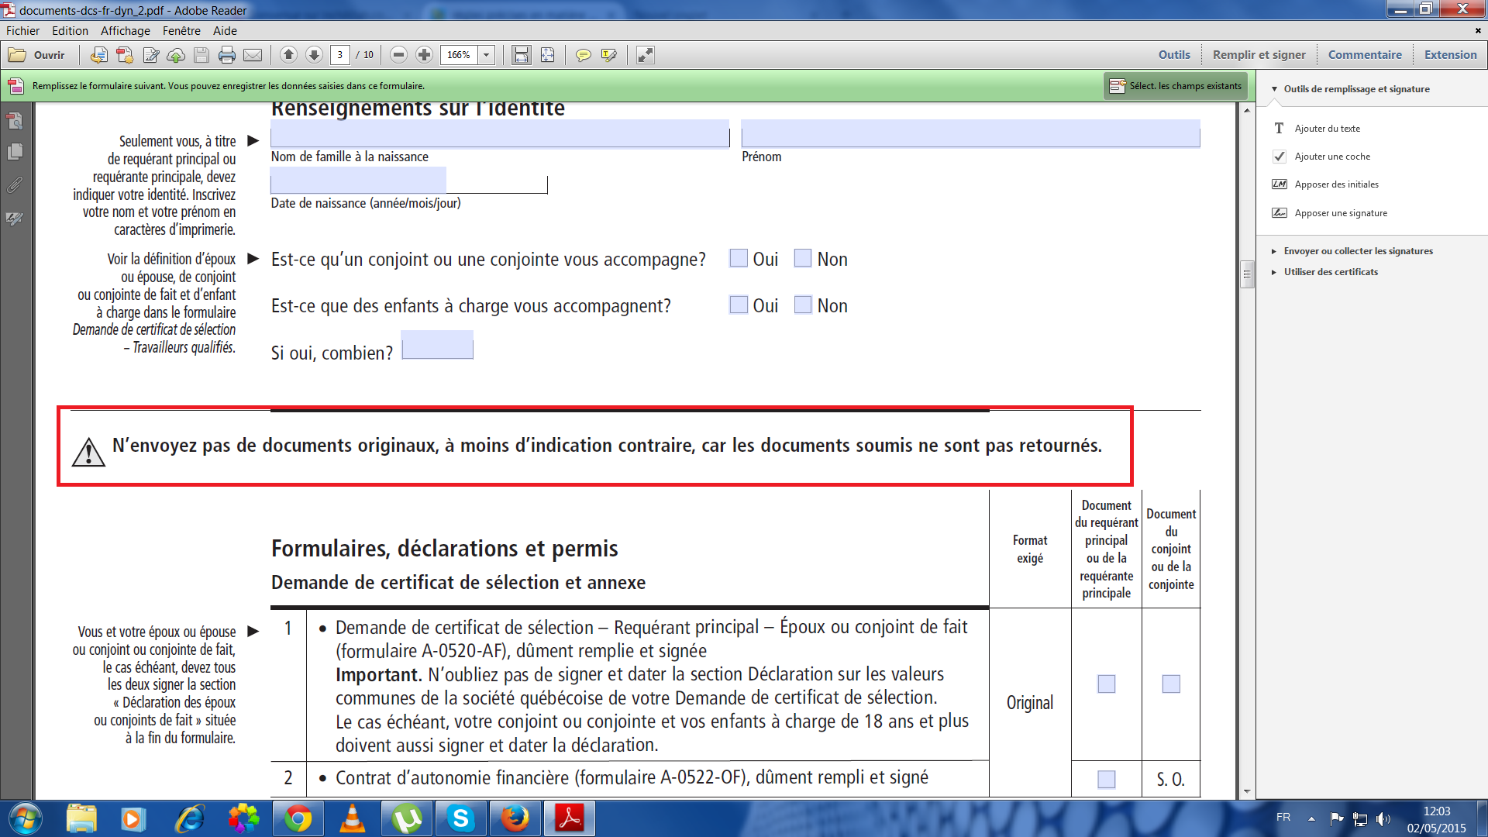Viewport: 1488px width, 837px height.
Task: Click the Nom de famille input field
Action: [499, 135]
